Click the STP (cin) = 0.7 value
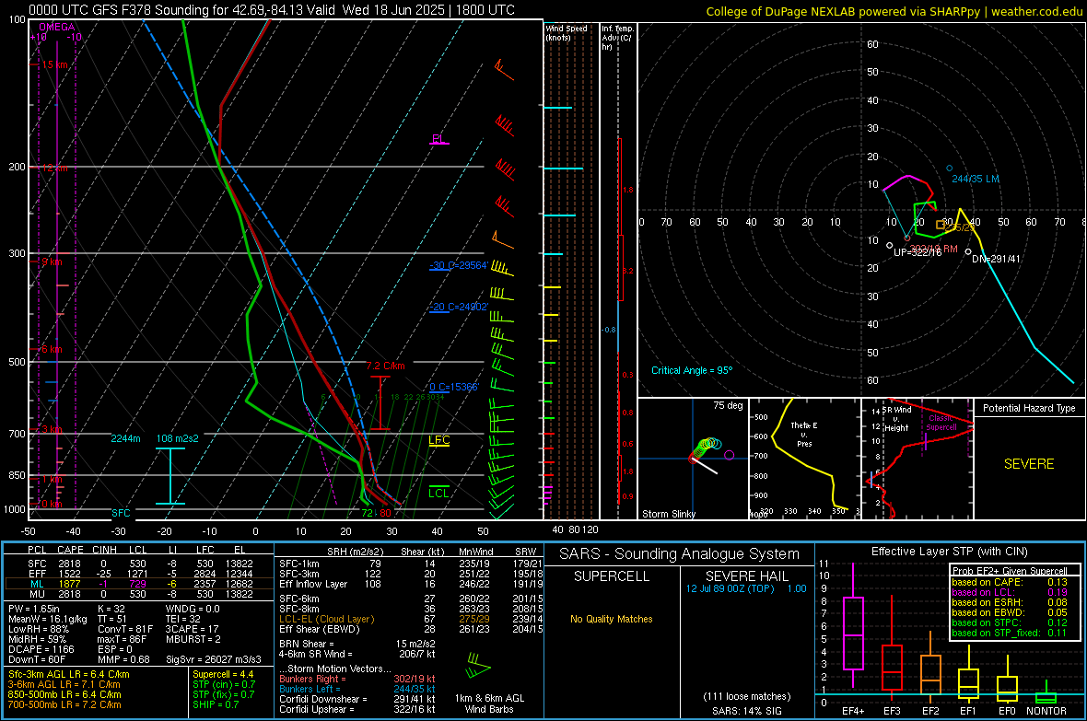 coord(223,684)
